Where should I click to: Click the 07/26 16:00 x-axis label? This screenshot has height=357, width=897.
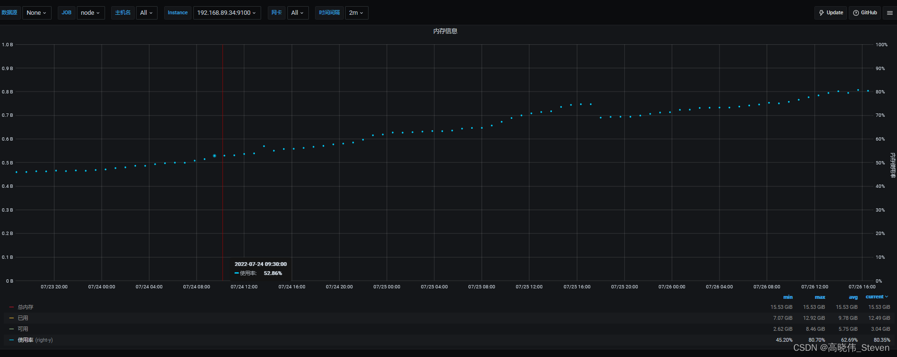point(862,287)
